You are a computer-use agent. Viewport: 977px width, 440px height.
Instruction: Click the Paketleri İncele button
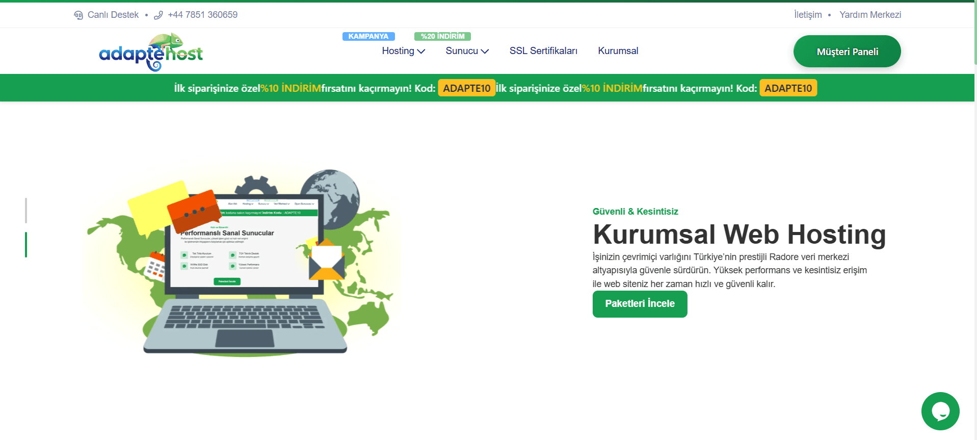[640, 304]
